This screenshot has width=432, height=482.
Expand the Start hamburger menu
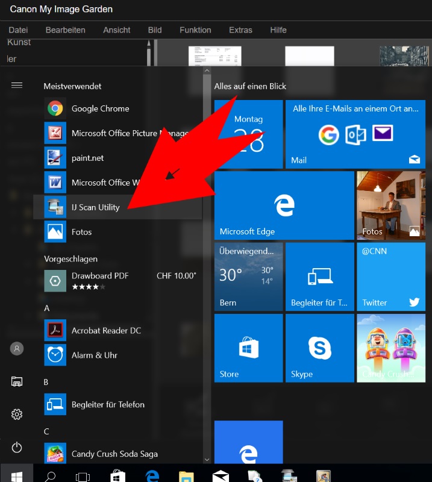pyautogui.click(x=17, y=86)
